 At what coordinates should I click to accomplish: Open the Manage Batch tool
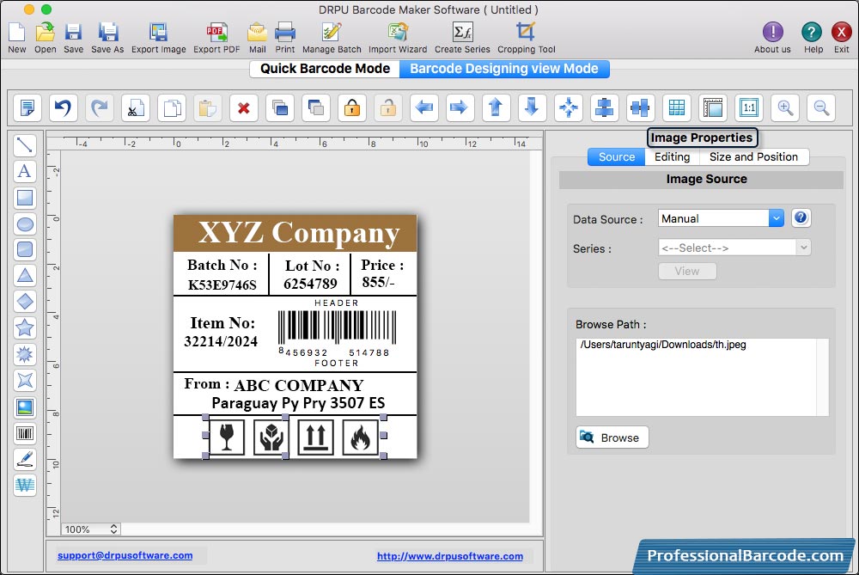point(332,38)
